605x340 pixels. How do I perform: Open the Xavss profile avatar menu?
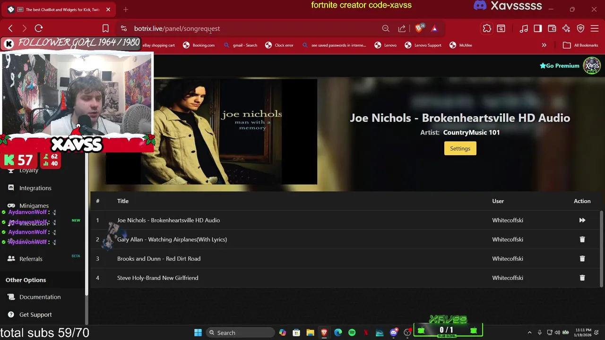click(592, 66)
